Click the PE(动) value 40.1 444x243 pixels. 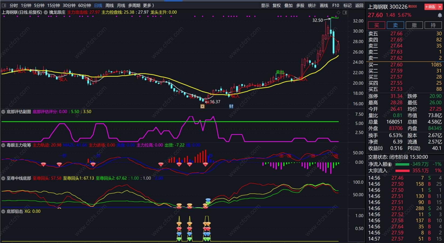[x=436, y=148]
